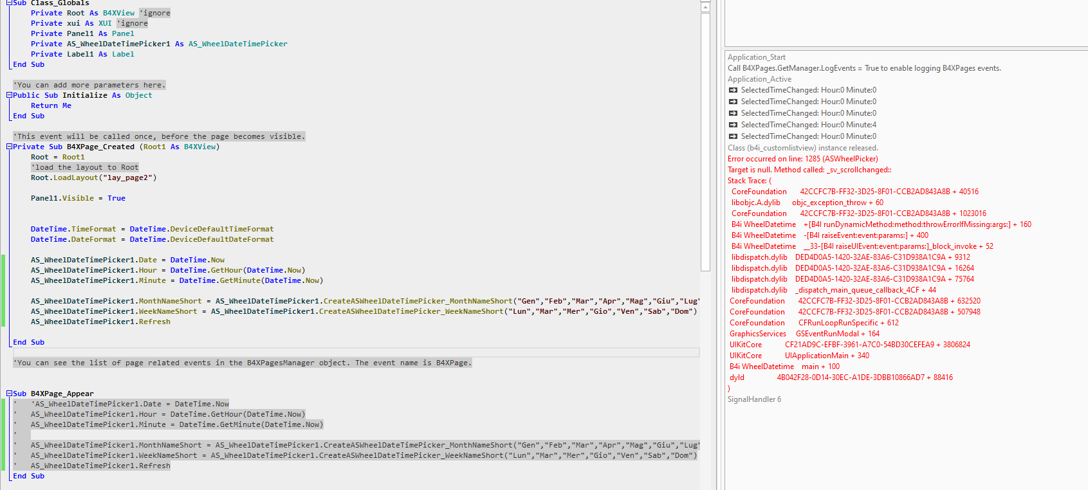Click the 'Private Label1 As Label' line

(82, 54)
